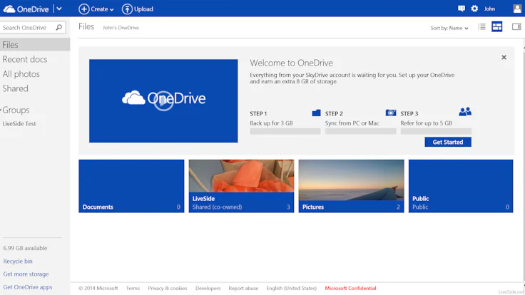Click the Welcome to OneDrive heading

(291, 63)
